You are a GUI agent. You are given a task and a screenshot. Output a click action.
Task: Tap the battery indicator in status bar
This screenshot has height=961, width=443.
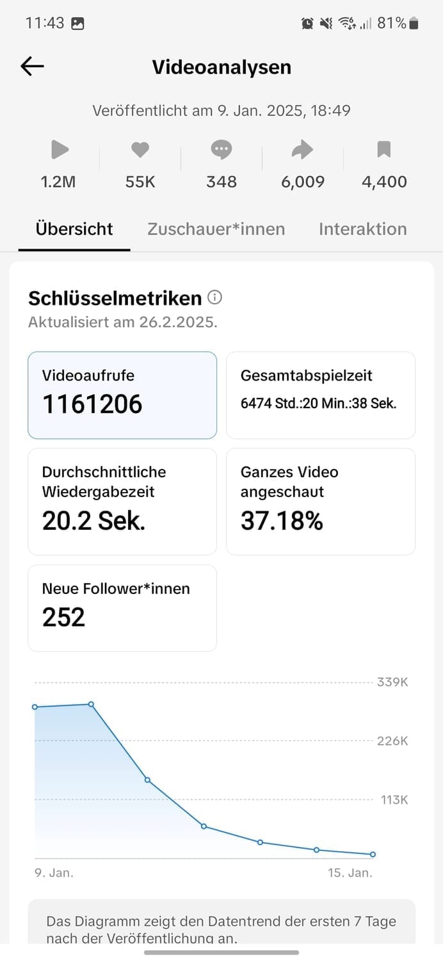coord(414,24)
